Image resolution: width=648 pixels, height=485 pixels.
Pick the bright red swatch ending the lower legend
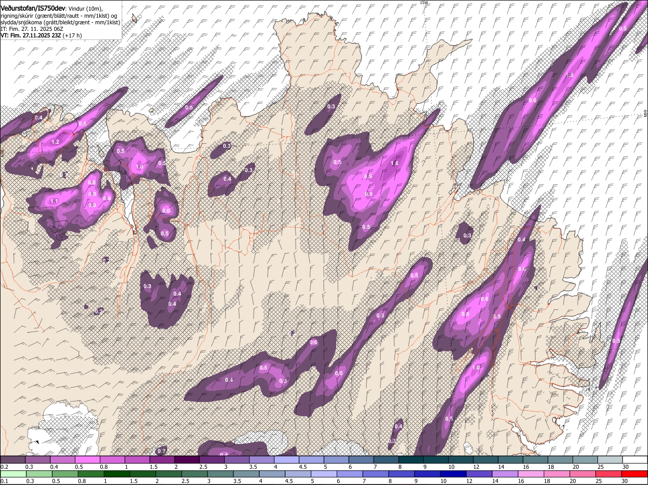coord(634,474)
